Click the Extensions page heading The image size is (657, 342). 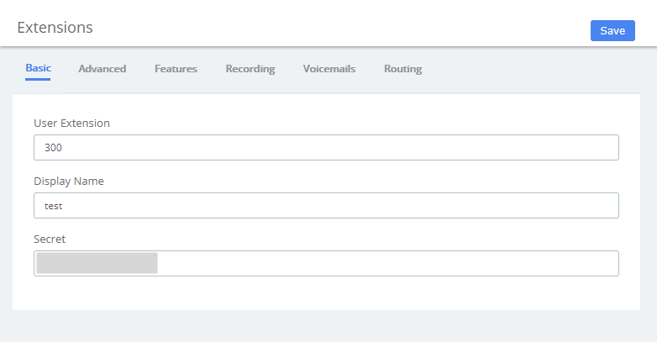pyautogui.click(x=55, y=27)
